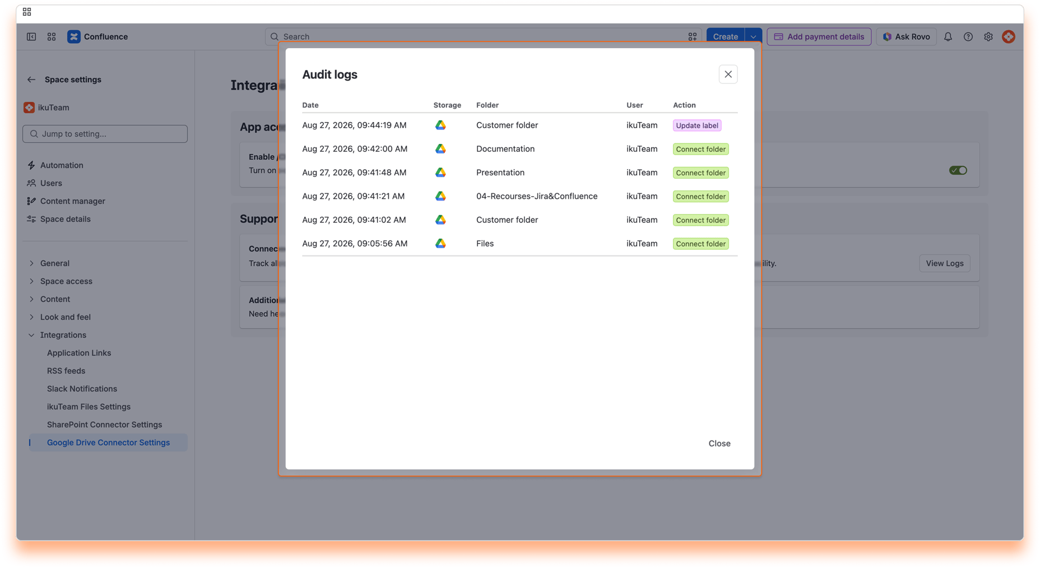Expand the Look and feel section
1040x568 pixels.
tap(31, 317)
